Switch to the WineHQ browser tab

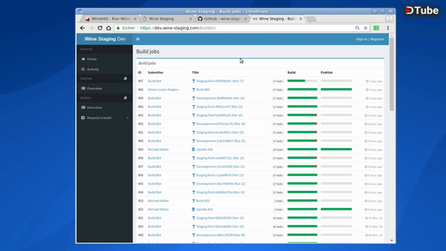[x=111, y=19]
